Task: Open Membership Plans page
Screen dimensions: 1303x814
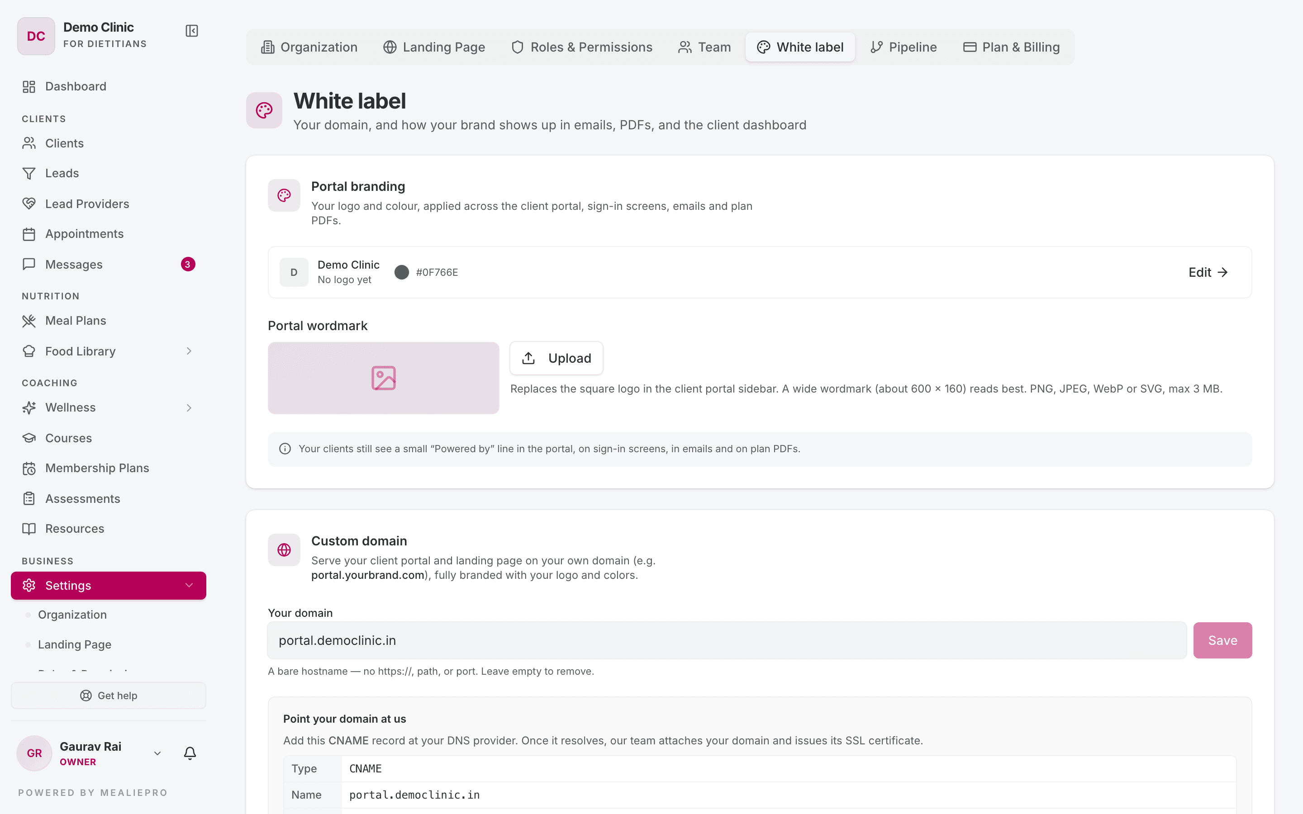Action: [x=108, y=468]
